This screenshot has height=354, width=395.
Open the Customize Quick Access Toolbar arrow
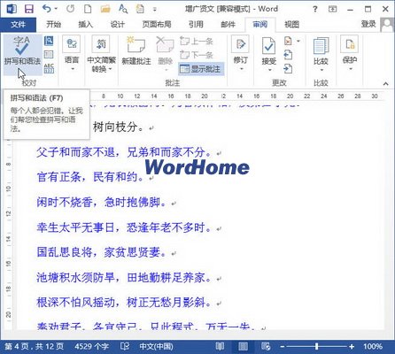[x=155, y=9]
